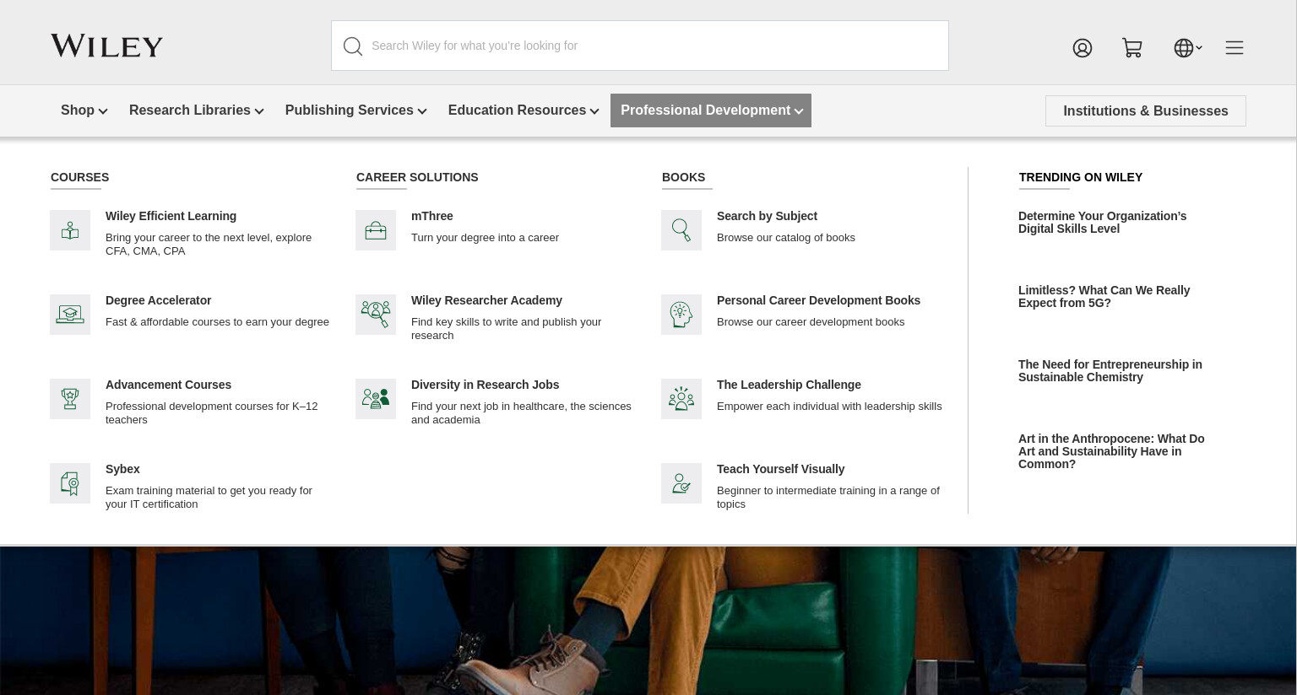Click 'Turn your degree into a career' text
1297x695 pixels.
(x=485, y=238)
